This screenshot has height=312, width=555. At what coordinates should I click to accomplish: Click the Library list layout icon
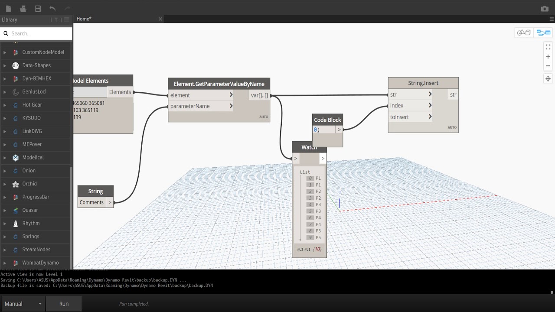point(67,19)
